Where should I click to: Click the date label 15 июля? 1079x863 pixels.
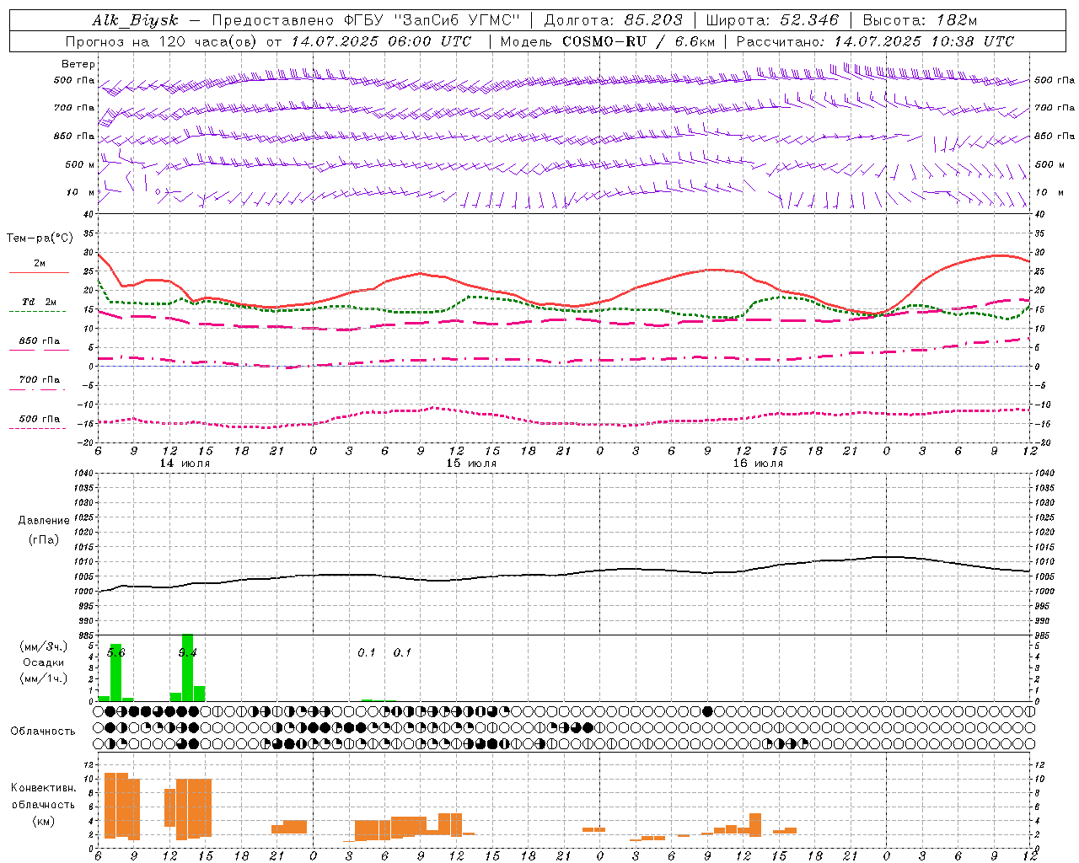[x=471, y=464]
